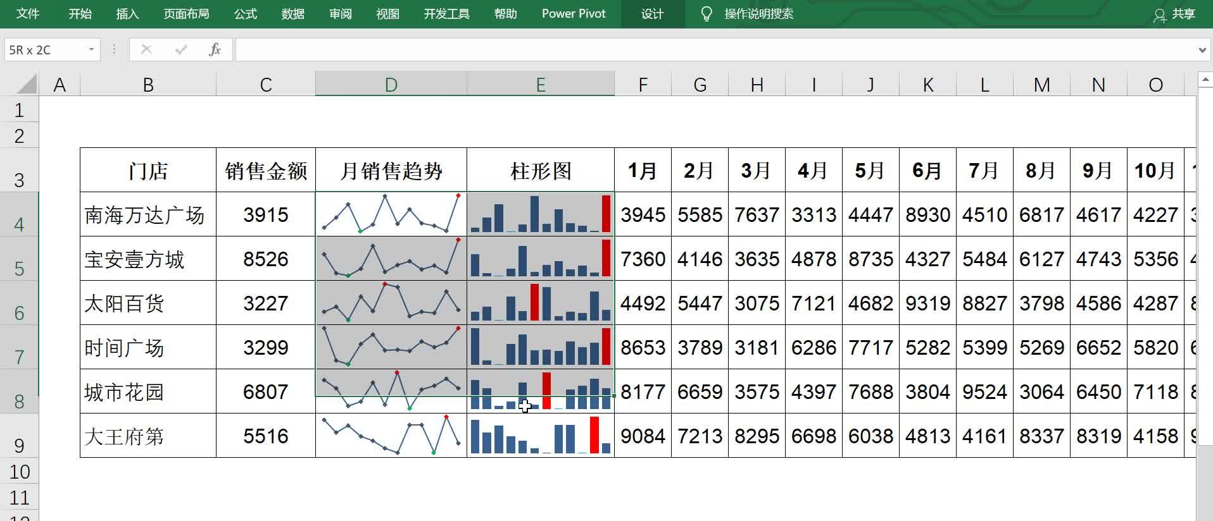Click the confirm checkmark icon in formula bar

tap(181, 49)
